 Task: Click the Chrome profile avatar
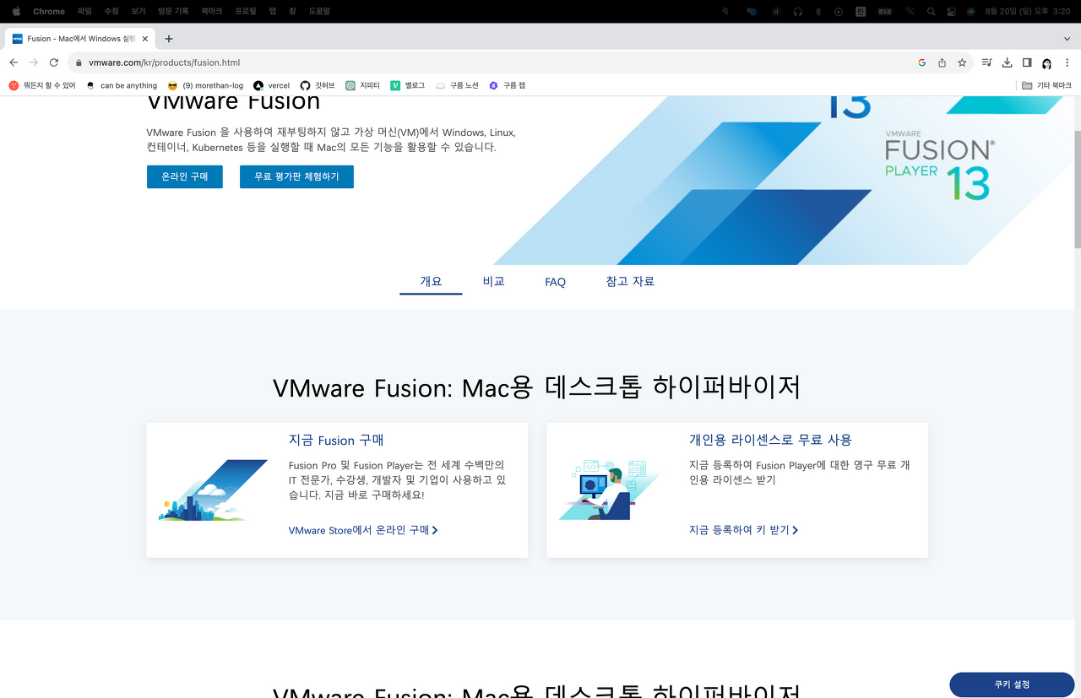[x=1046, y=63]
